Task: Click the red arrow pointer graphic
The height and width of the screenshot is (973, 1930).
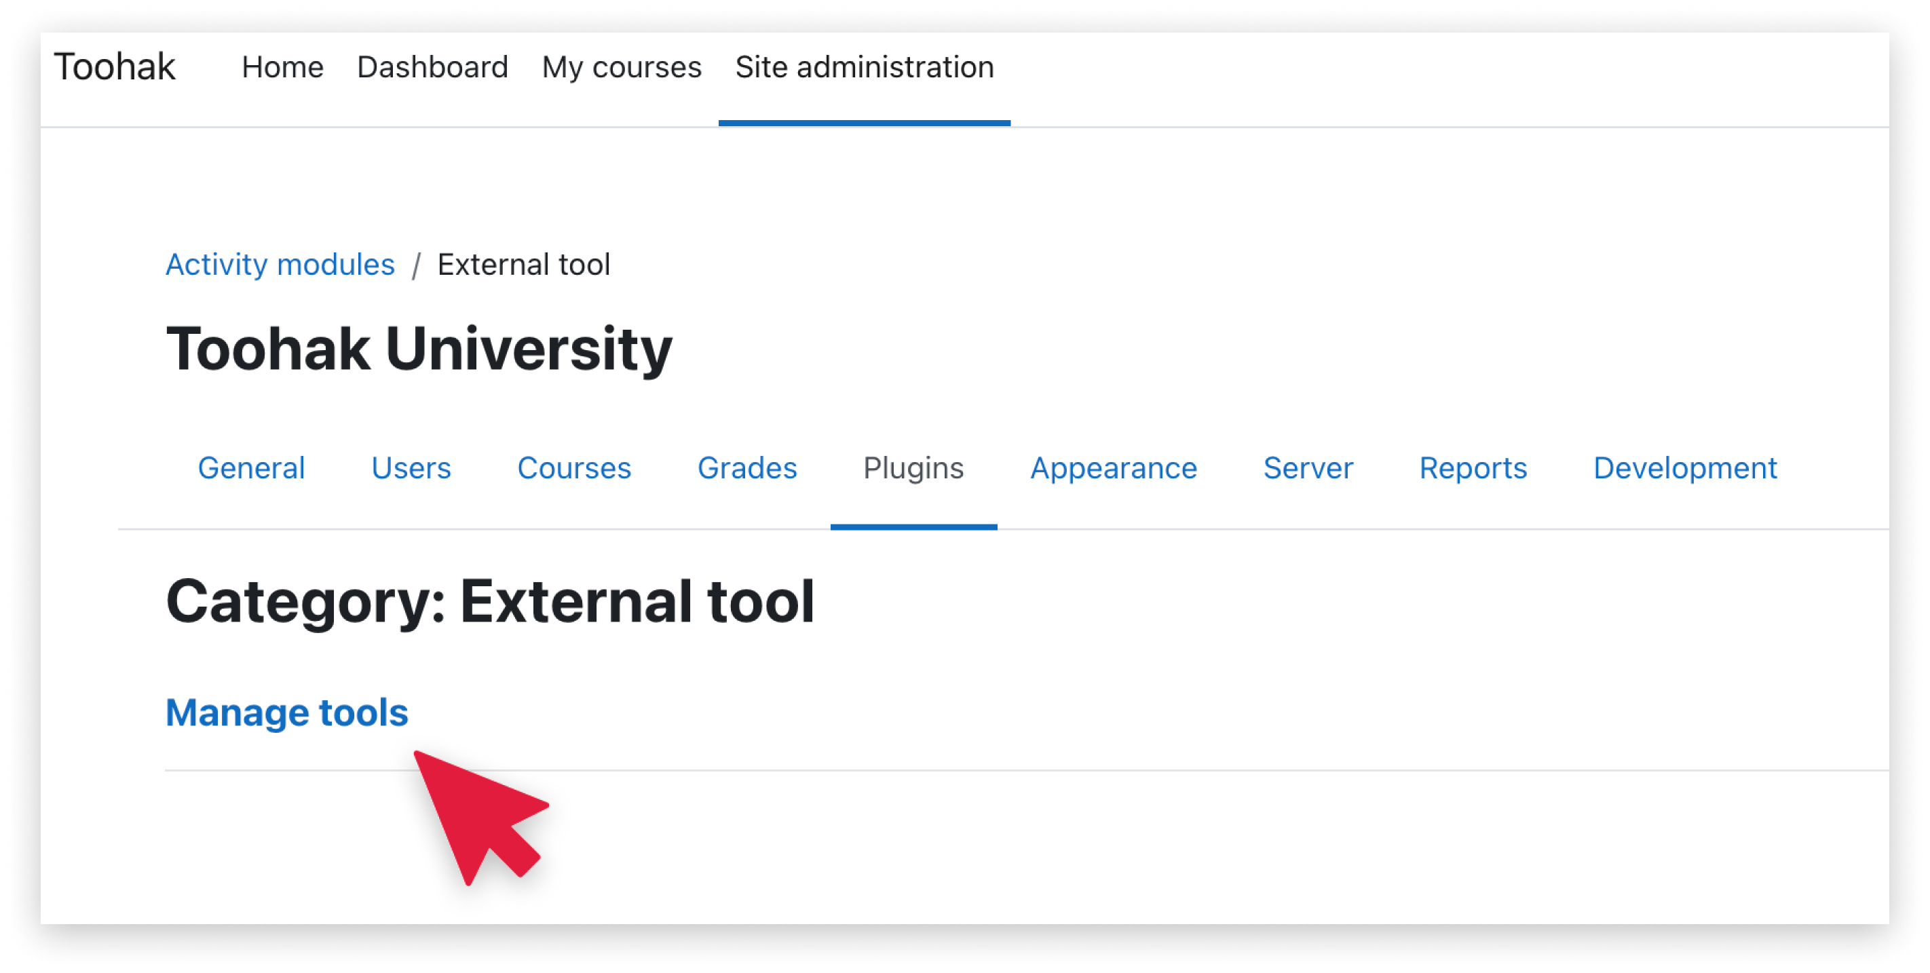Action: point(480,816)
